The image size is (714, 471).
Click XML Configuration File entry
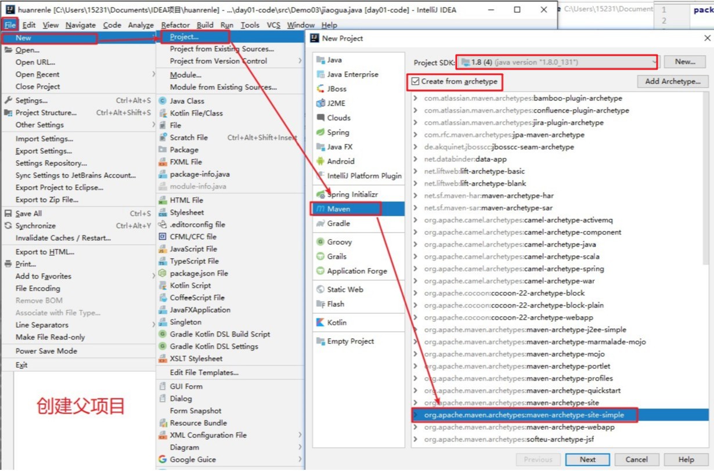coord(230,435)
